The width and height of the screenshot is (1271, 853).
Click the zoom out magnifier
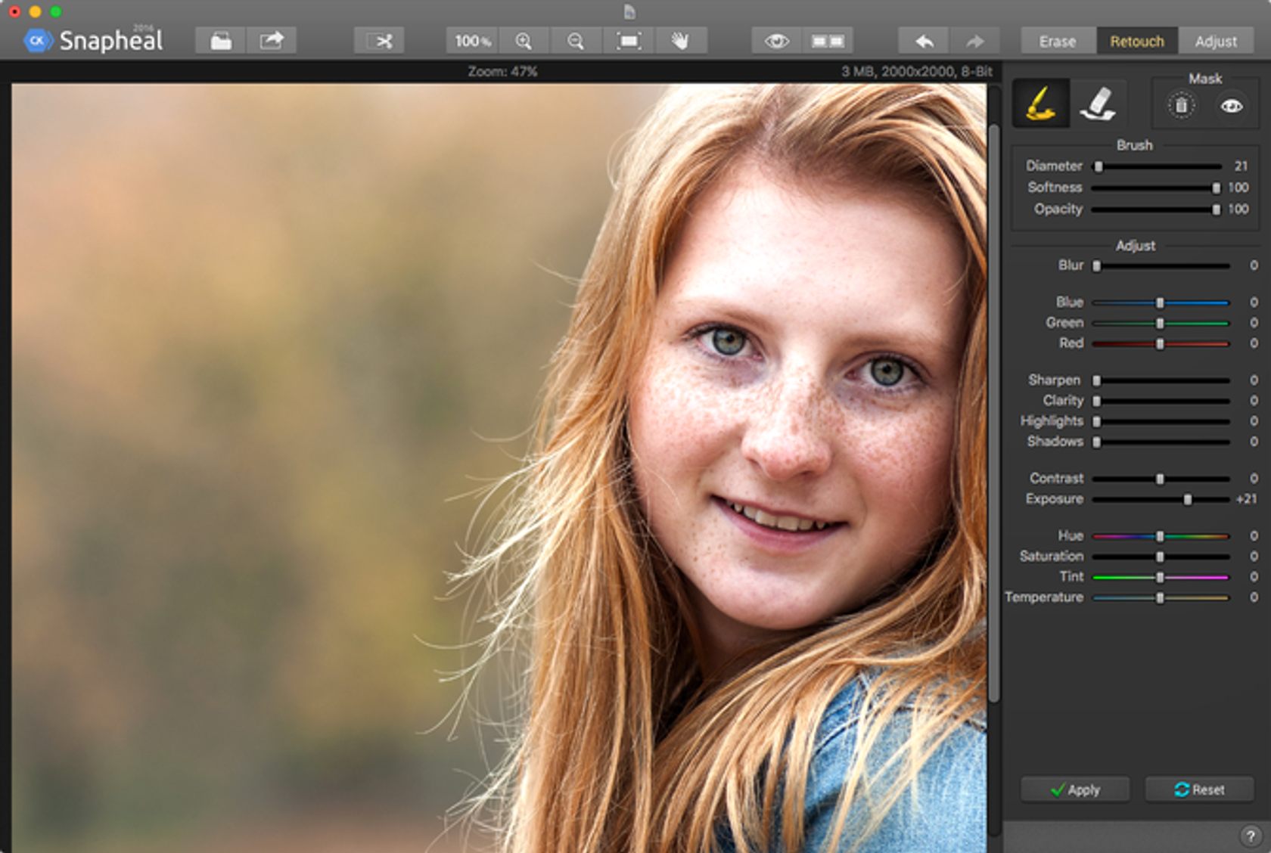click(576, 41)
